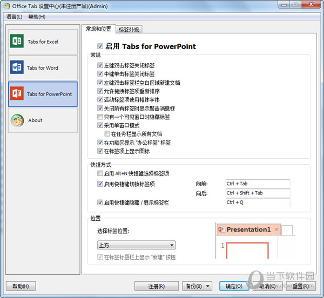Open the 帮助(H) menu in menu bar
The image size is (324, 298).
coord(37,17)
